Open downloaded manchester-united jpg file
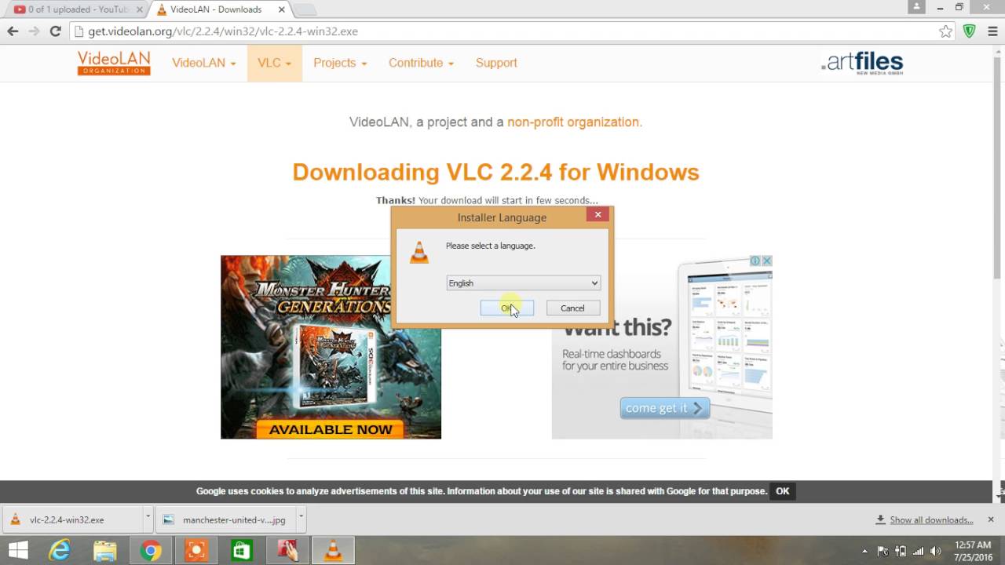Viewport: 1005px width, 565px height. click(226, 519)
